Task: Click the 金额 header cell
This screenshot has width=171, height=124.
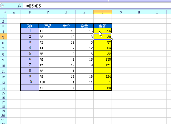Action: (x=103, y=26)
